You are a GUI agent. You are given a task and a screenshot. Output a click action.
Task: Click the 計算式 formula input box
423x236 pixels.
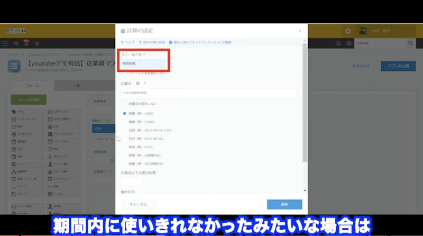coord(208,93)
